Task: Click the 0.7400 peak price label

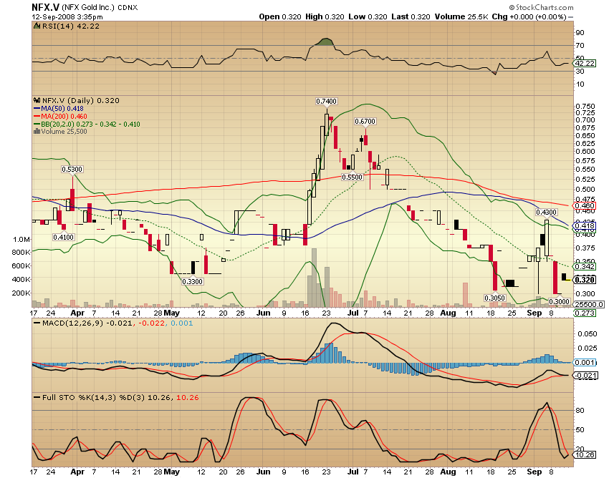Action: click(x=327, y=102)
